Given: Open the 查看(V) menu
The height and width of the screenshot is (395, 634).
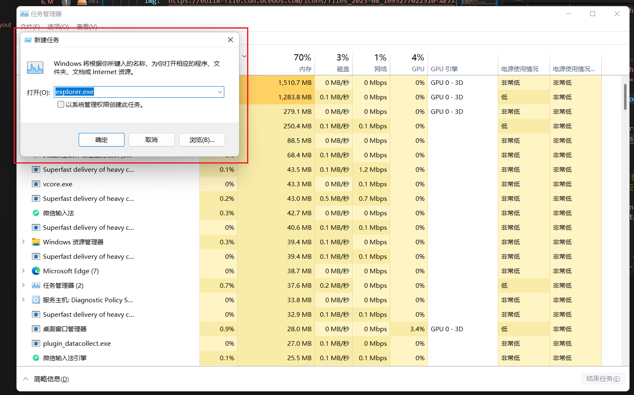Looking at the screenshot, I should (87, 26).
